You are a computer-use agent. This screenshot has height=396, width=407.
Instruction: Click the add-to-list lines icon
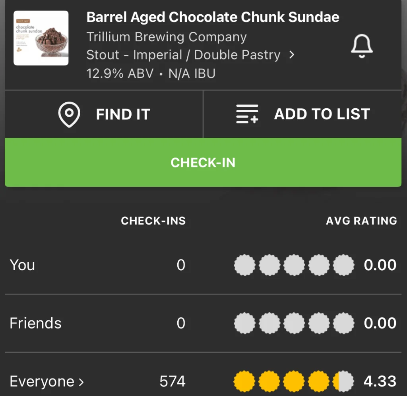click(x=247, y=114)
